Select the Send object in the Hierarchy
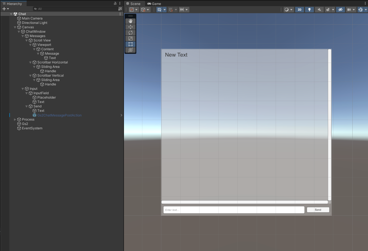Viewport: 368px width, 251px height. pos(37,106)
